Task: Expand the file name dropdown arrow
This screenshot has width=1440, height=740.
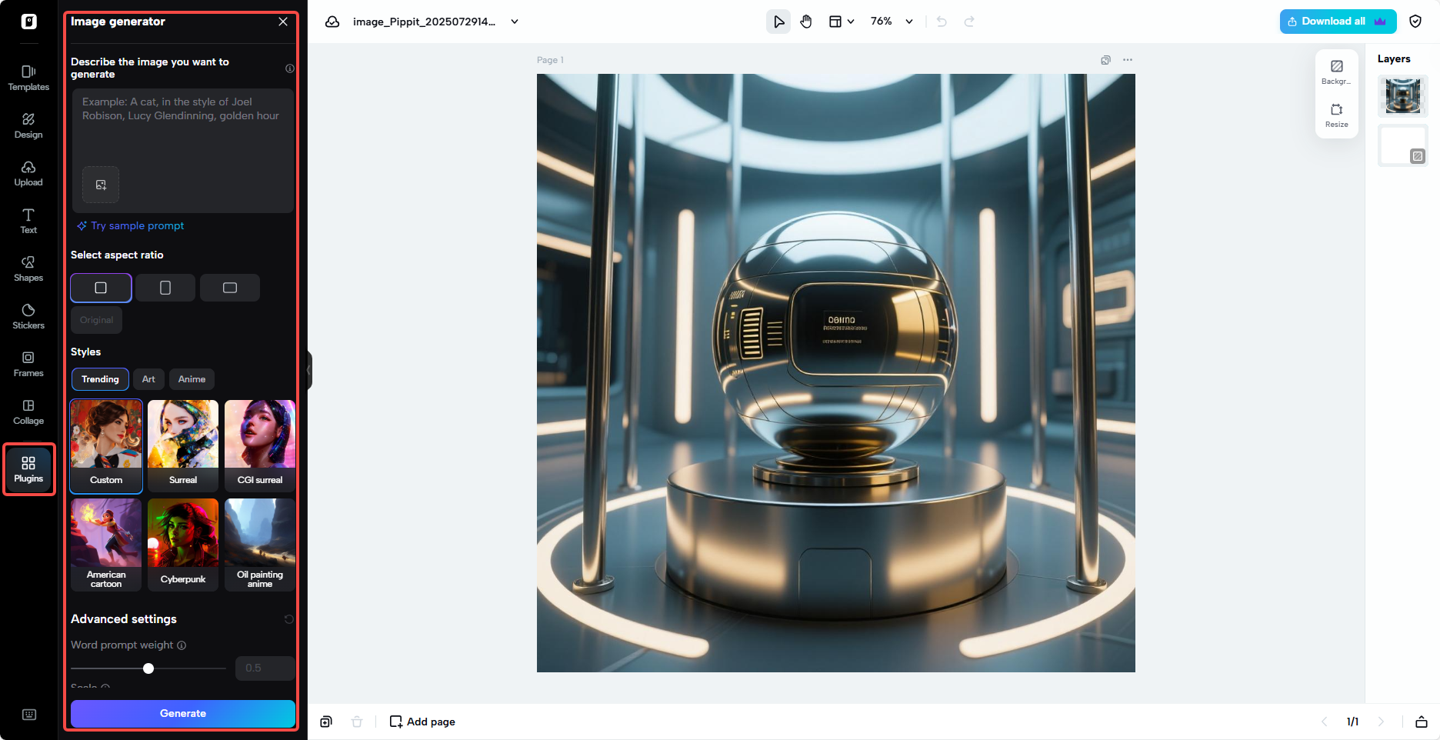Action: point(515,22)
